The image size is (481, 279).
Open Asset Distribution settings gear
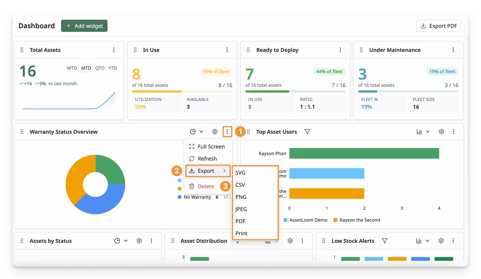(290, 241)
